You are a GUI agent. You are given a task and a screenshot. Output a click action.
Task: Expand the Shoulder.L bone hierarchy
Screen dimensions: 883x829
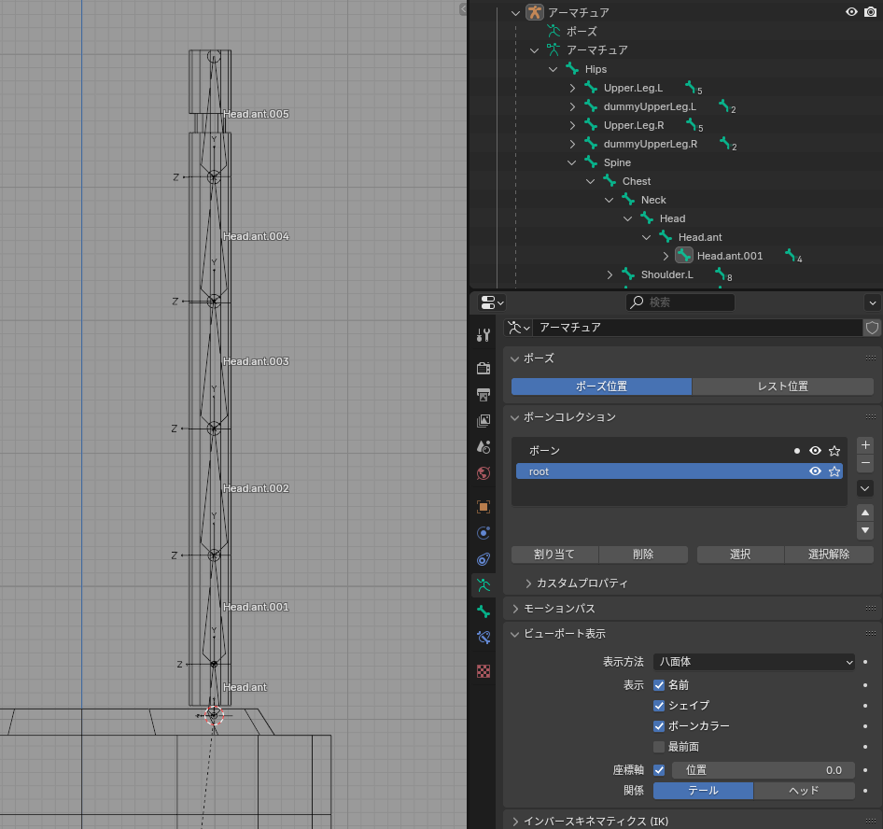pyautogui.click(x=610, y=274)
